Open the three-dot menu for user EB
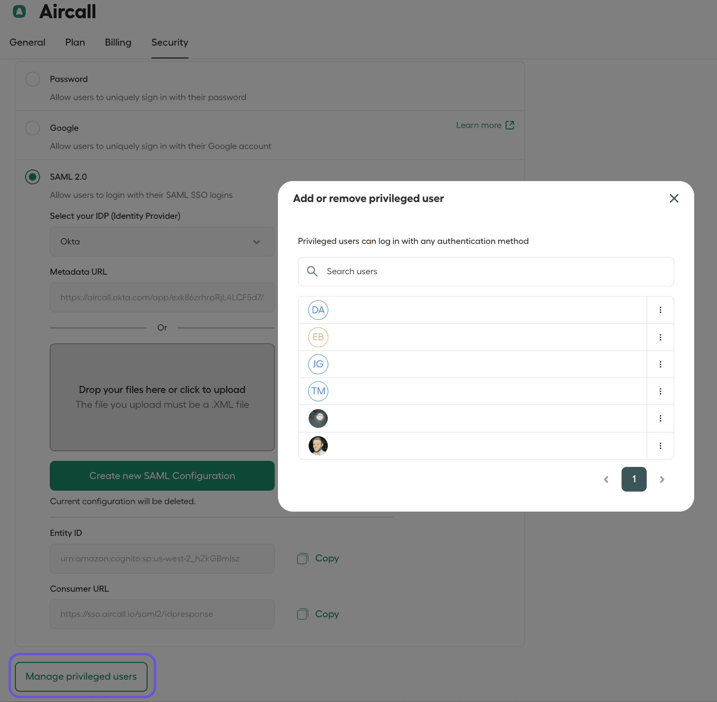This screenshot has width=717, height=702. pos(660,337)
